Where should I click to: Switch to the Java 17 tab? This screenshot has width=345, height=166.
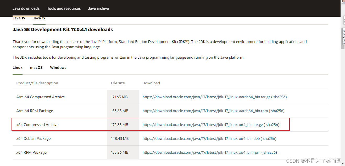click(39, 18)
